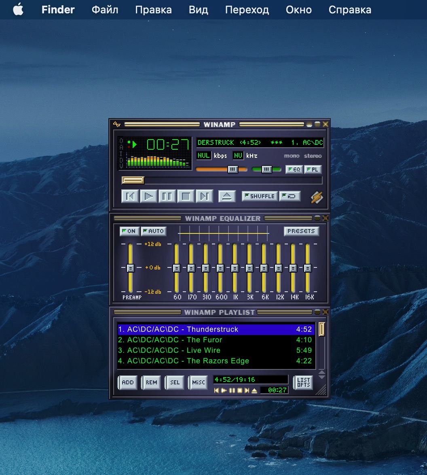This screenshot has height=475, width=427.
Task: Open the Finder menu
Action: [58, 10]
